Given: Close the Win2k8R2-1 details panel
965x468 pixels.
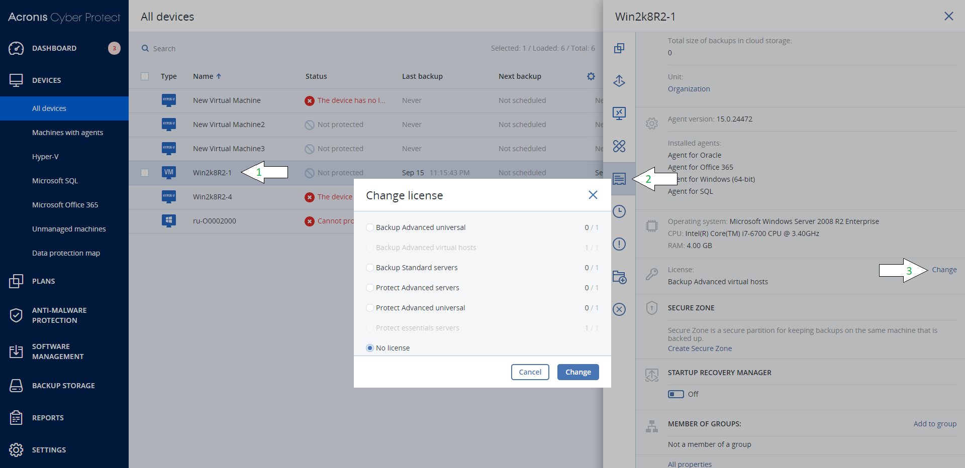Looking at the screenshot, I should pyautogui.click(x=949, y=16).
